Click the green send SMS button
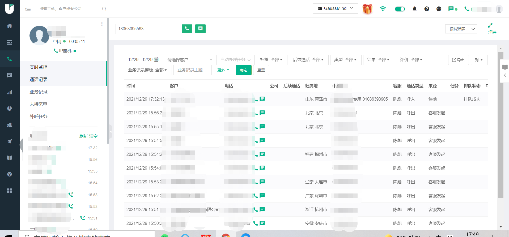This screenshot has height=237, width=509. (x=200, y=29)
